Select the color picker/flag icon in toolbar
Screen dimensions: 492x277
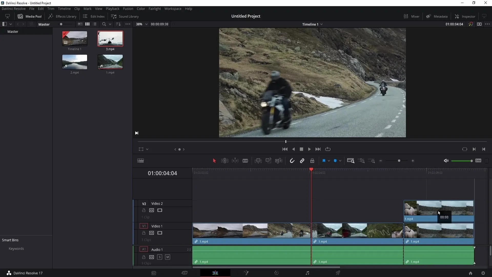[324, 161]
